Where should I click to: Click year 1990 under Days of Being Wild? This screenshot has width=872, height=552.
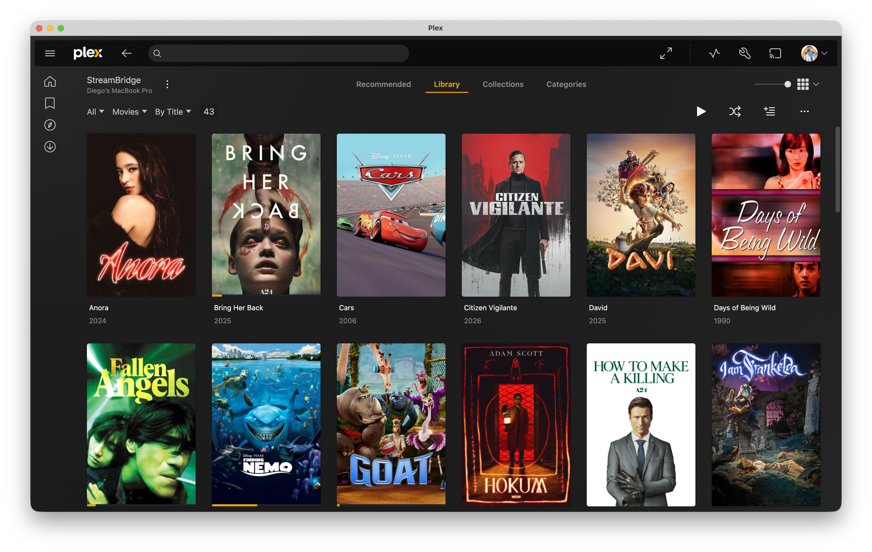pyautogui.click(x=722, y=321)
